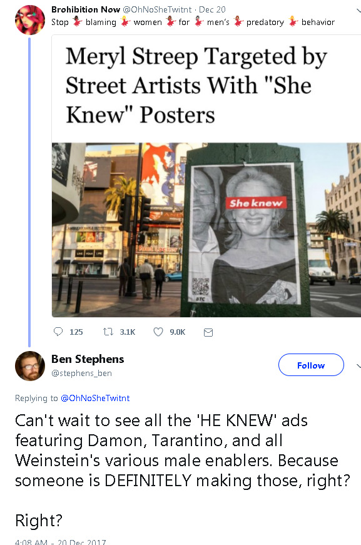Like the tweet with the heart icon
Image resolution: width=361 pixels, height=545 pixels.
pos(158,332)
